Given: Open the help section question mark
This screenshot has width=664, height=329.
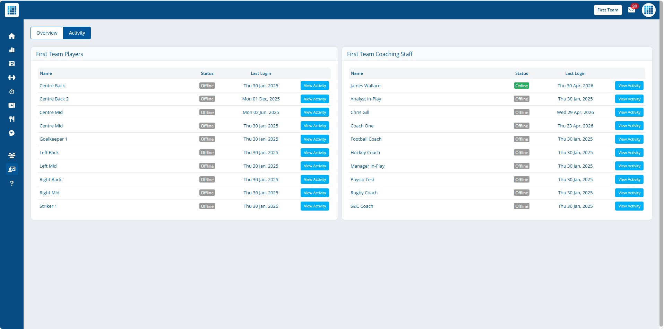Looking at the screenshot, I should tap(12, 183).
